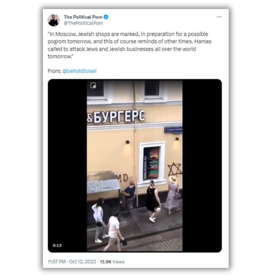Click the "From:" label text
275x275 pixels.
[54, 71]
